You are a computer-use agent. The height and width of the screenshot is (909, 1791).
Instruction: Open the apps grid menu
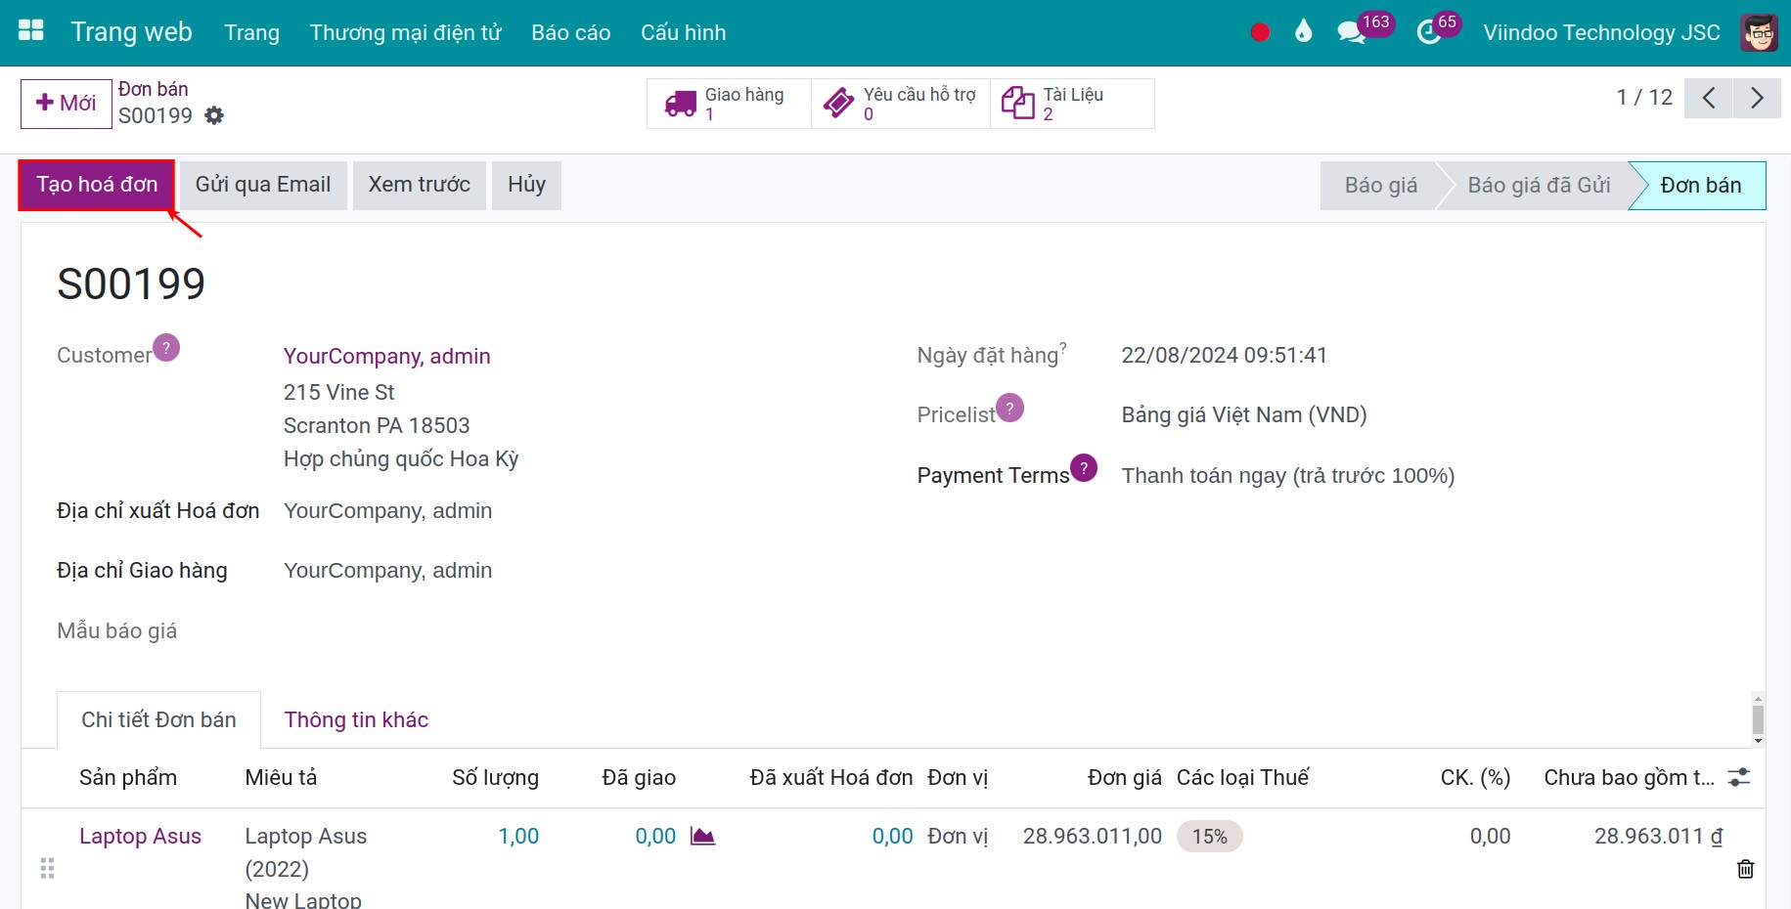[x=31, y=31]
